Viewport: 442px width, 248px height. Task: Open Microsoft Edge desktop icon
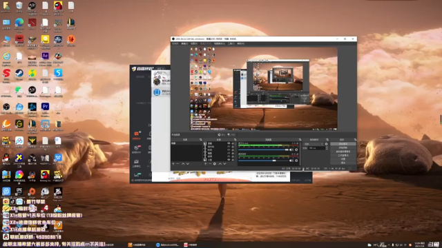pyautogui.click(x=19, y=23)
